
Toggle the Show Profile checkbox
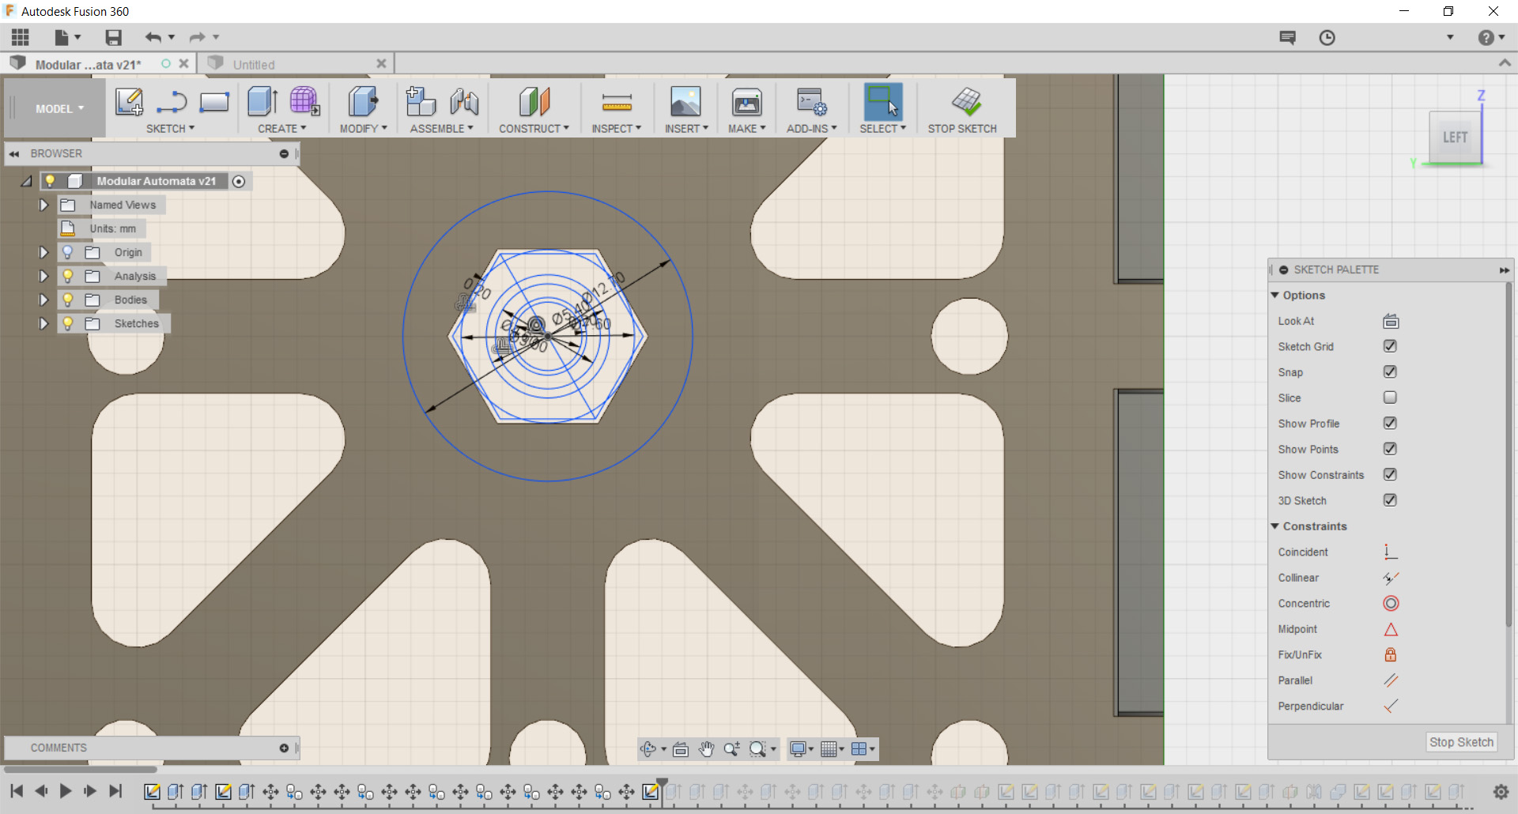pyautogui.click(x=1390, y=424)
